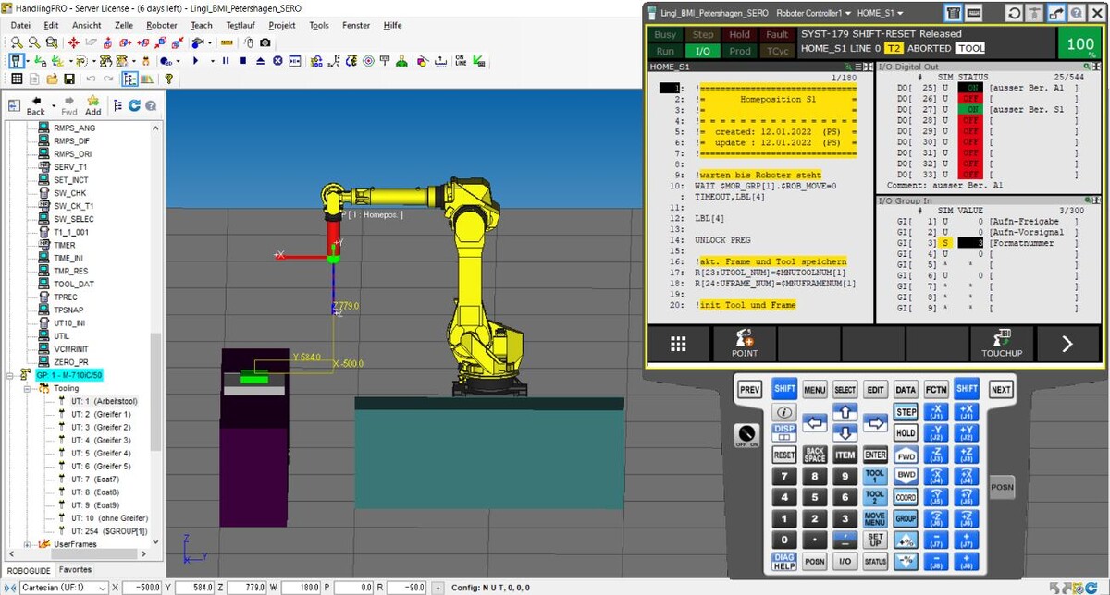Click the camera snapshot icon in toolbar
The width and height of the screenshot is (1110, 595).
click(265, 42)
